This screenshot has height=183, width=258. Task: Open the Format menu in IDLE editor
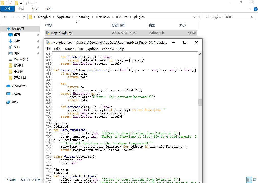pos(68,49)
